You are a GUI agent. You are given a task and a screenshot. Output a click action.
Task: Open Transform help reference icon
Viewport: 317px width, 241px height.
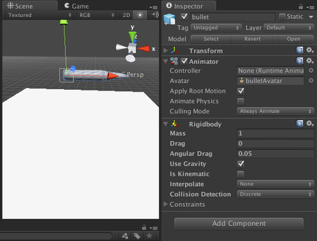click(300, 50)
